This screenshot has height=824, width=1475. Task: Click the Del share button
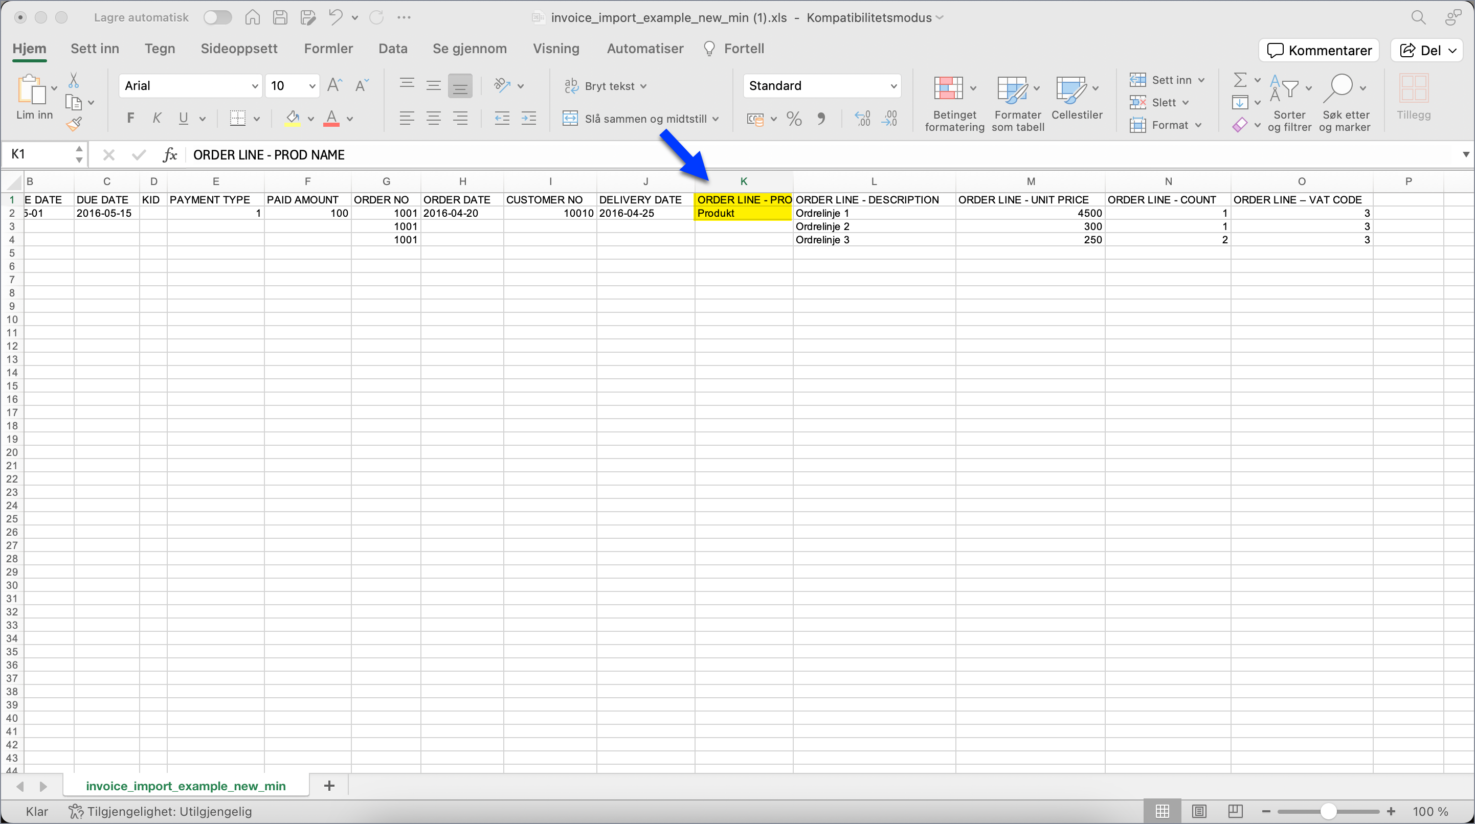point(1426,51)
